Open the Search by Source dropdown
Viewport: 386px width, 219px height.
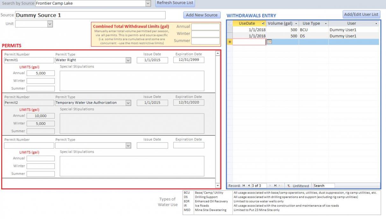(148, 3)
